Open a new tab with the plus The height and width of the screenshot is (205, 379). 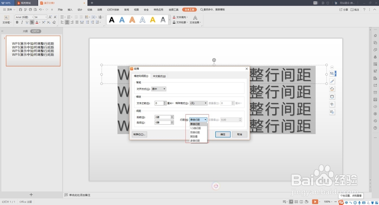[x=92, y=3]
